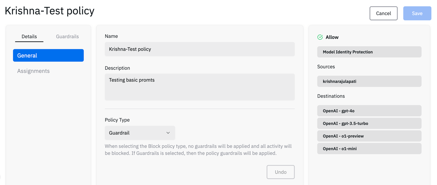Select the Details tab
Viewport: 437px width, 185px height.
[29, 36]
